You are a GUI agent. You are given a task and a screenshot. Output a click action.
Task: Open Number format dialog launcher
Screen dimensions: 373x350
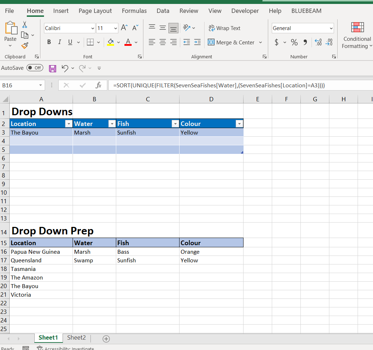334,57
